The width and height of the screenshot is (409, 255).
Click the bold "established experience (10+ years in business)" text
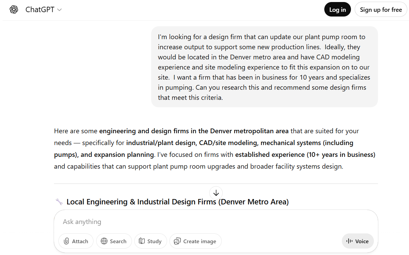point(305,154)
